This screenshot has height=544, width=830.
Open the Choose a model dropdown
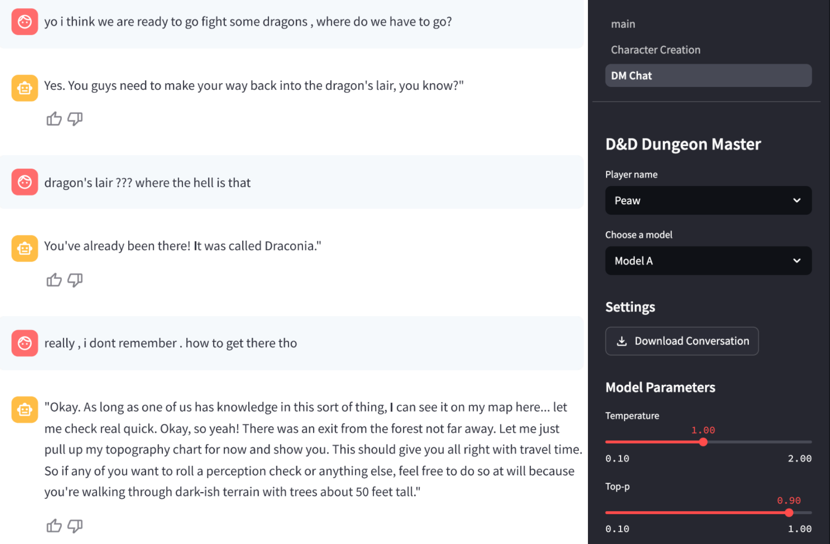point(708,261)
